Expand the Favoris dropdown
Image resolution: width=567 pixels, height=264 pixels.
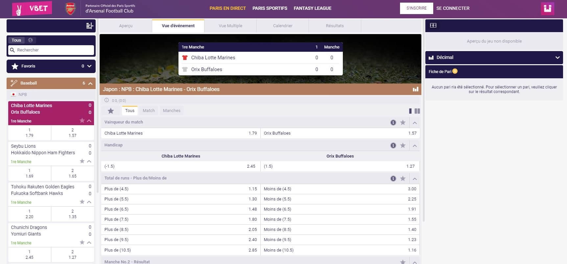click(89, 66)
